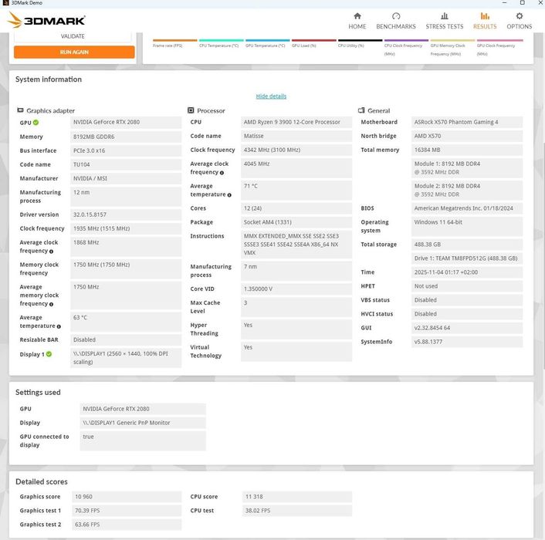Click the 8192MB GDDR6 memory value

coord(126,137)
